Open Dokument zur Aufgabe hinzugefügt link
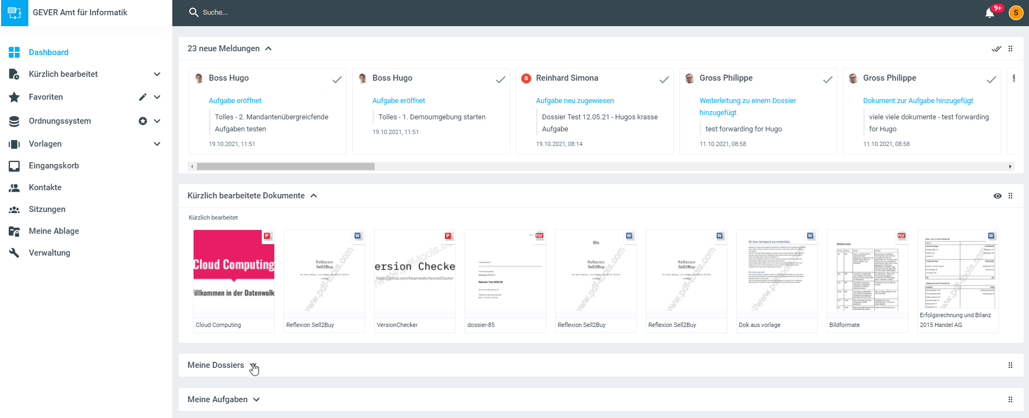 click(918, 101)
